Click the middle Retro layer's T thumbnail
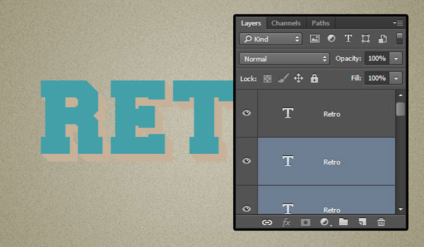Image resolution: width=424 pixels, height=247 pixels. pyautogui.click(x=288, y=161)
